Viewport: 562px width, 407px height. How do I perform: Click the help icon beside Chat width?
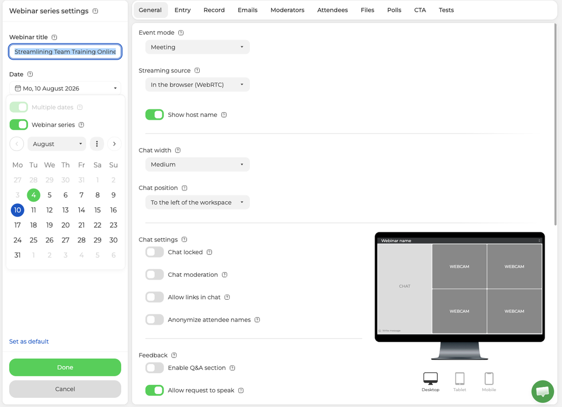178,151
